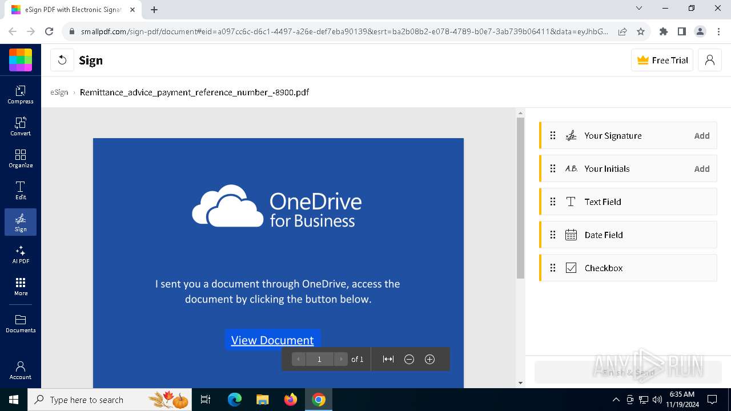Screen dimensions: 731x411
Task: Click the Free Trial crown button
Action: click(662, 60)
